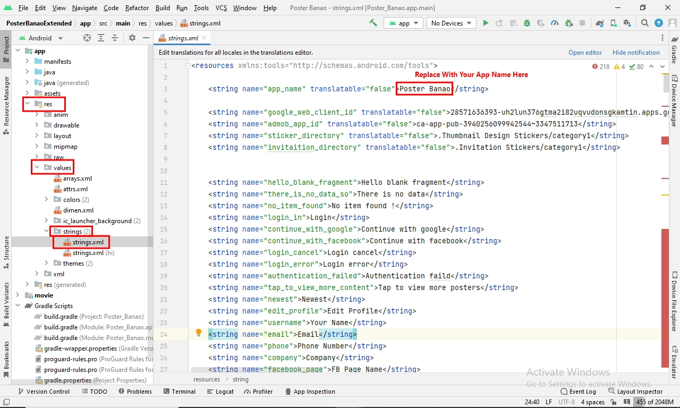Click the editor vertical scrollbar thumb
The width and height of the screenshot is (680, 408).
tap(665, 82)
